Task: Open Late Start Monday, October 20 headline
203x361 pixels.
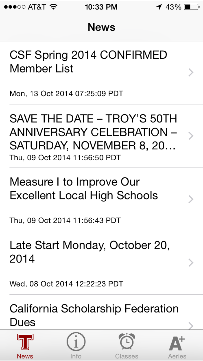Action: tap(90, 252)
